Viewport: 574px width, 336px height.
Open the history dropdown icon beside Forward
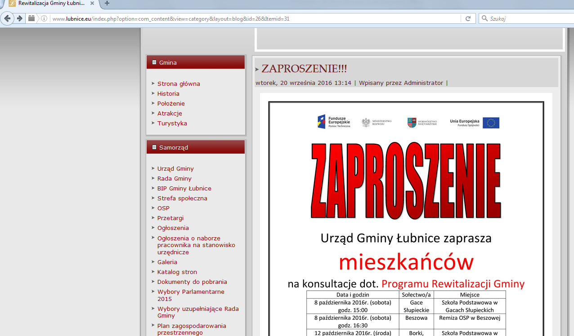31,18
